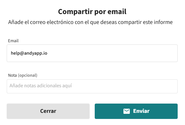Click the word 'Cerrar' on the gray button
Image resolution: width=185 pixels, height=125 pixels.
coord(48,111)
